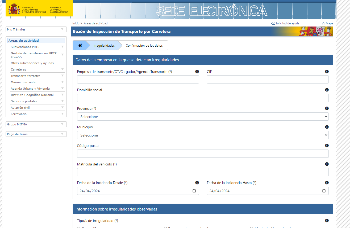Click info icon for Código postal
The width and height of the screenshot is (350, 228).
(327, 146)
